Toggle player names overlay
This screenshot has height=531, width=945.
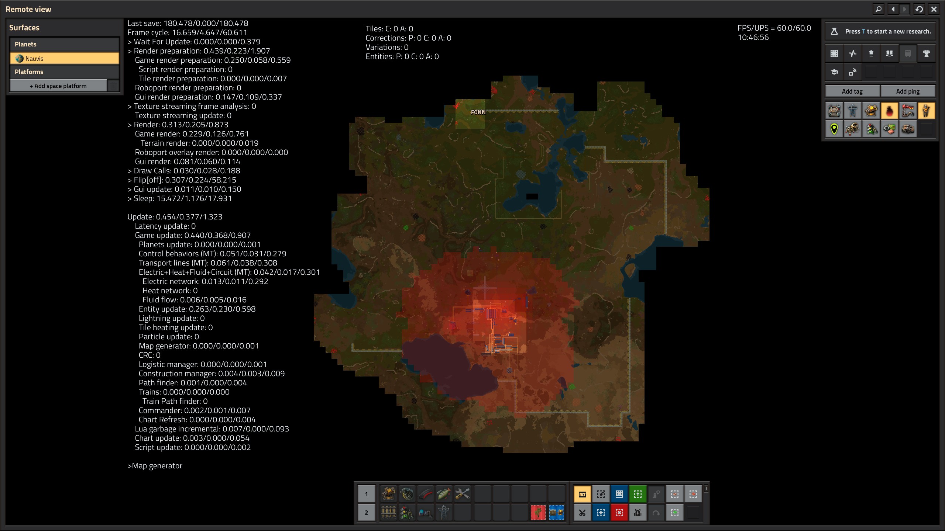[926, 111]
